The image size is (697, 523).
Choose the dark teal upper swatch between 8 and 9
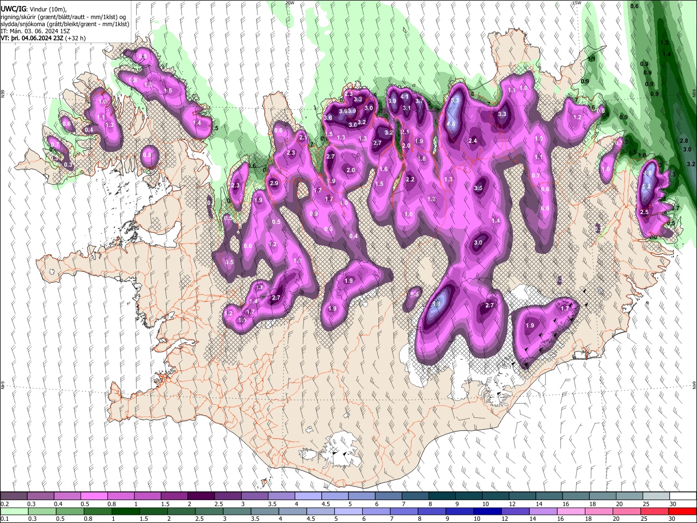pyautogui.click(x=441, y=496)
